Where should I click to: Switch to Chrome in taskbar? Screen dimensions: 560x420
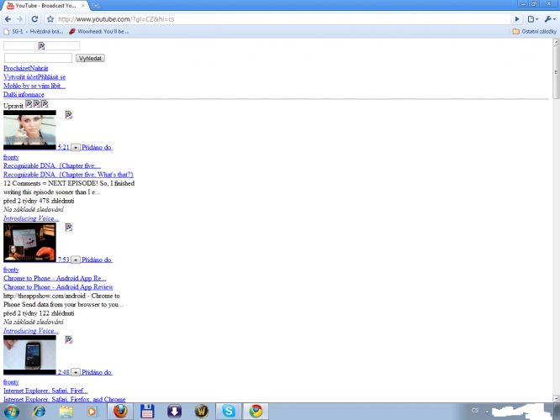click(x=256, y=412)
